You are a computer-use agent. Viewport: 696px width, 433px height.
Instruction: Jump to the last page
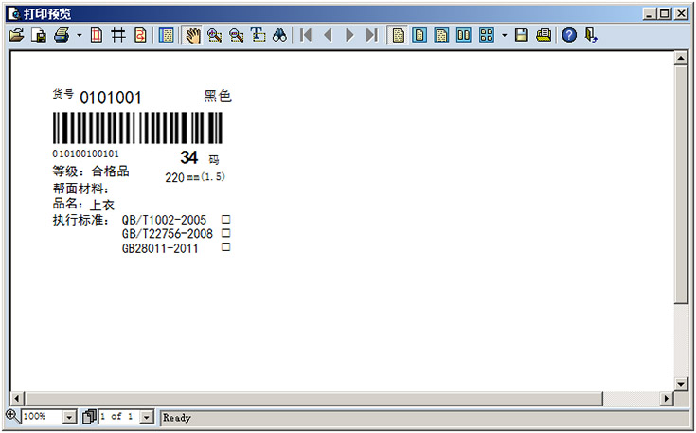pyautogui.click(x=371, y=35)
